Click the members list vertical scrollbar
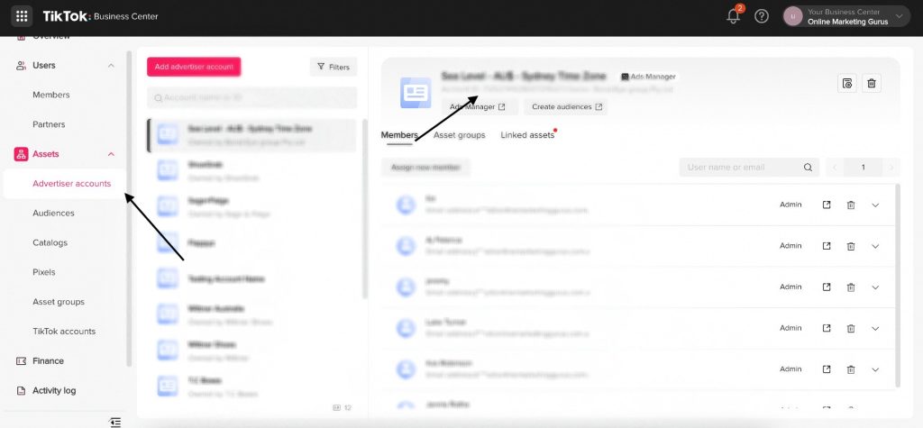The width and height of the screenshot is (923, 428). (x=898, y=286)
